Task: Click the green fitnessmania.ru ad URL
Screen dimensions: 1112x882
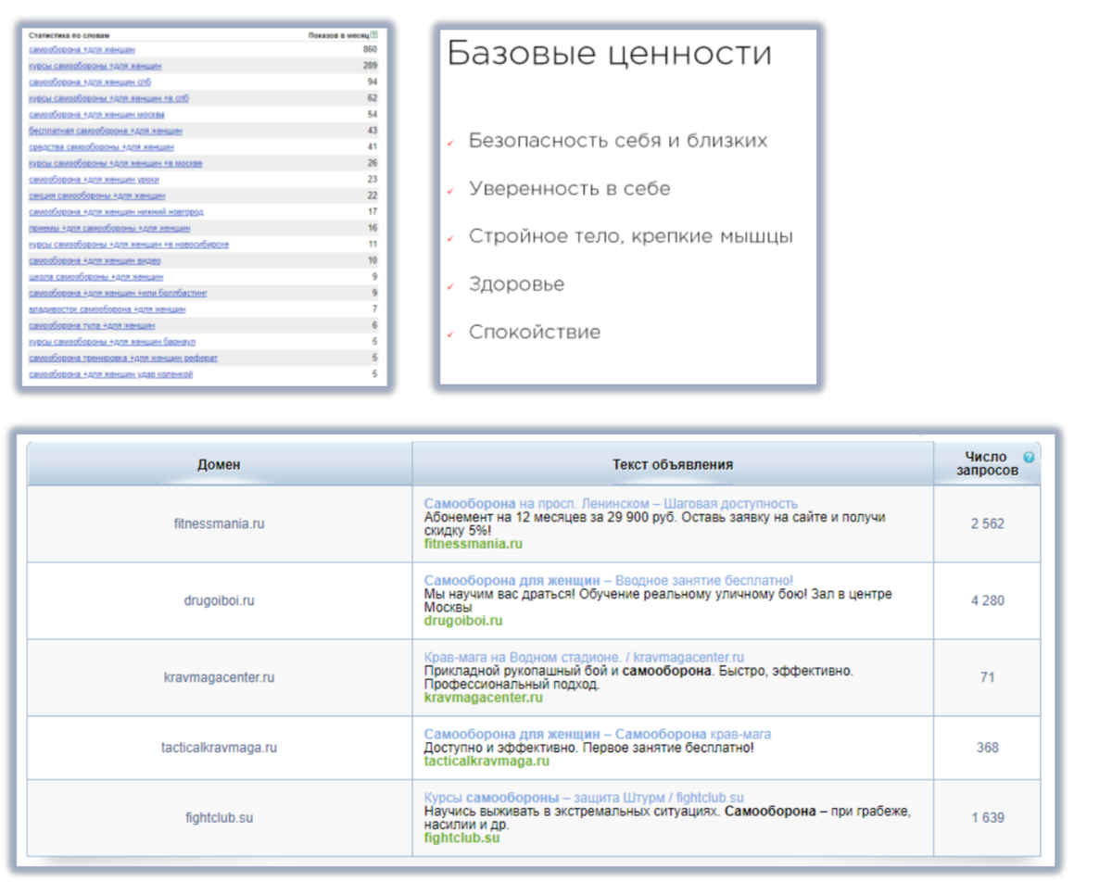Action: [474, 544]
